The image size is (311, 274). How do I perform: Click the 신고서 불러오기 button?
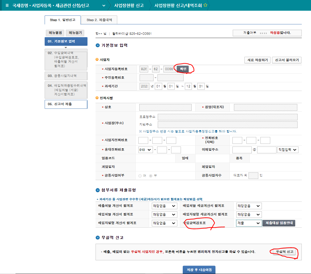(287, 60)
